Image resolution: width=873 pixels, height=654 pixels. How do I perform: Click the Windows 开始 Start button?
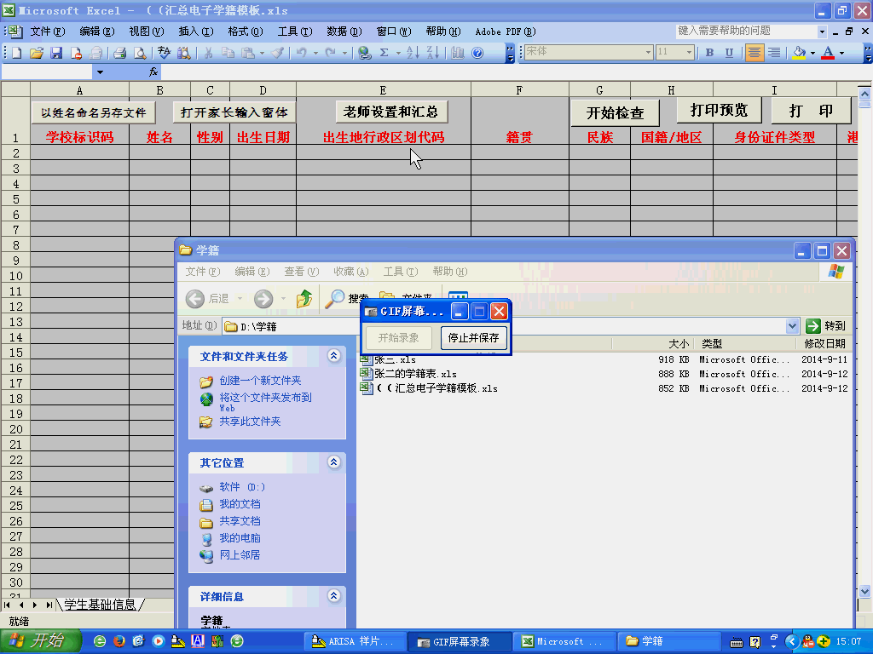coord(39,641)
